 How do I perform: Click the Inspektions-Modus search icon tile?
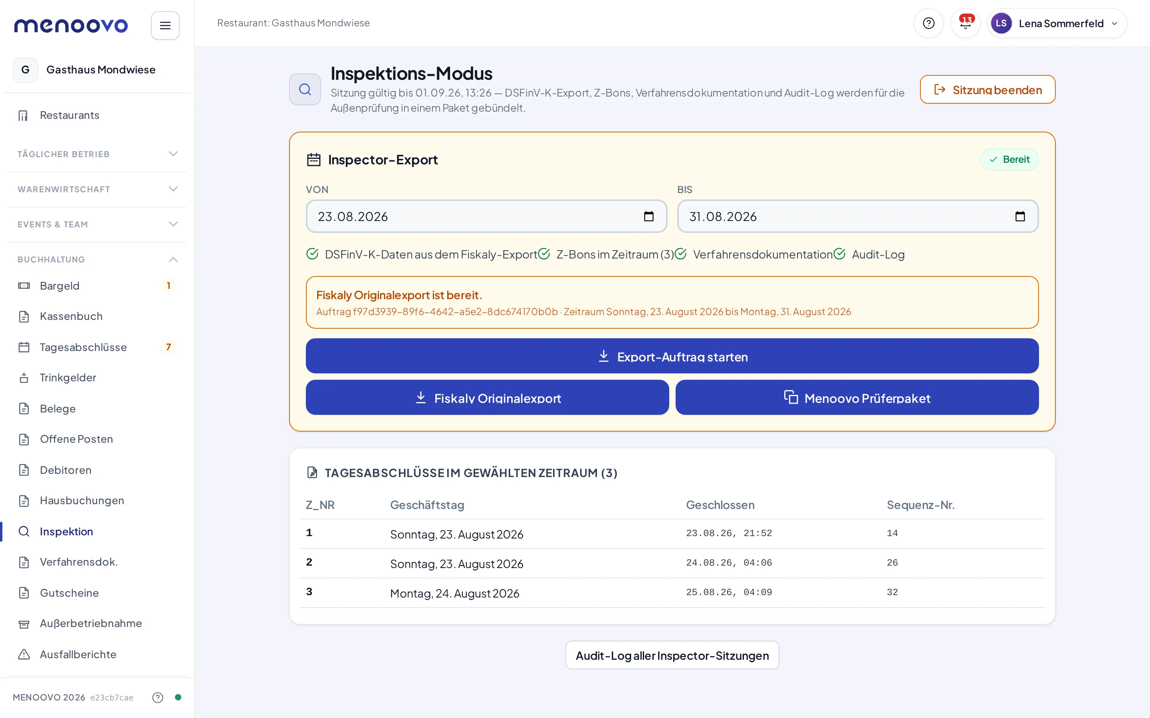305,89
